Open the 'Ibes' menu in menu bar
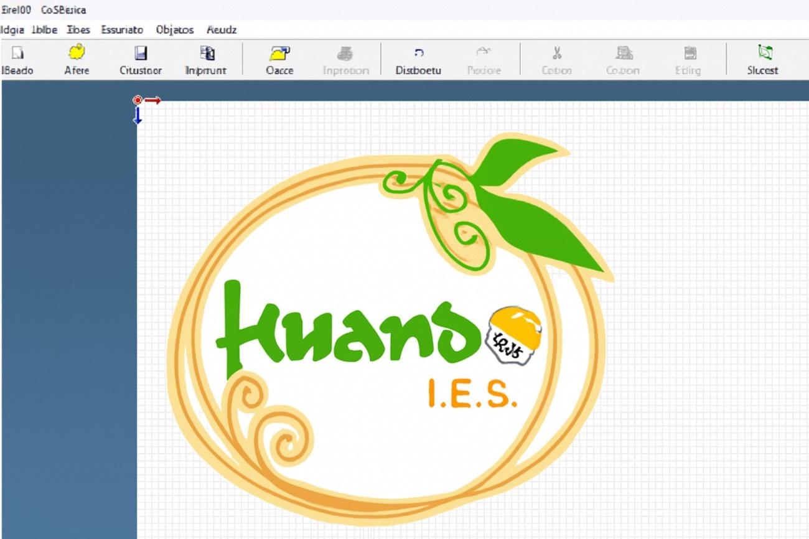The image size is (809, 539). pos(78,30)
